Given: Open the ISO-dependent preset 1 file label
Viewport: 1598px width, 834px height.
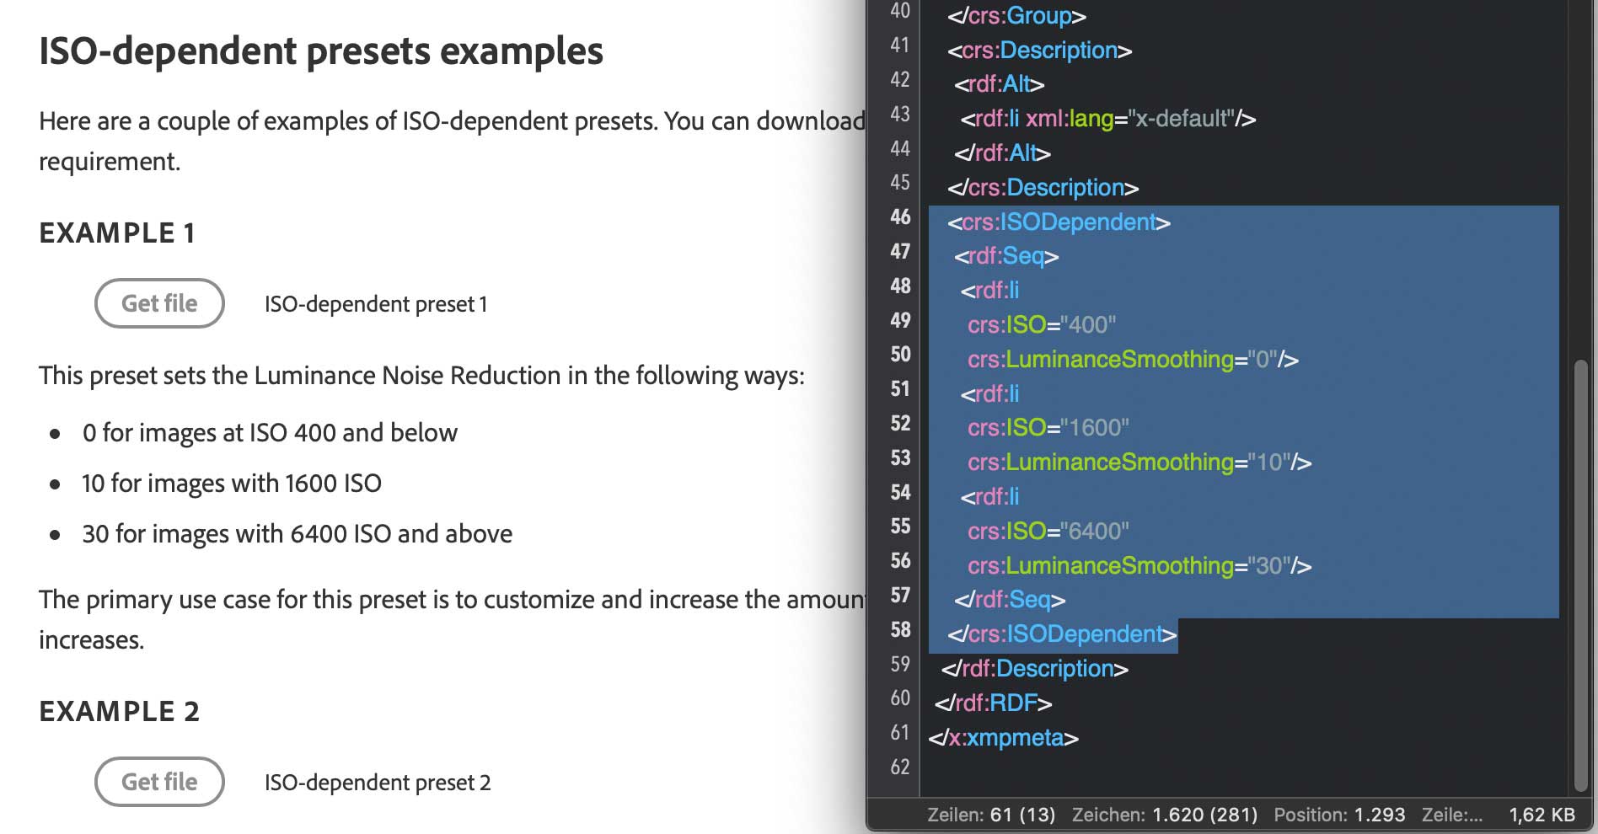Looking at the screenshot, I should click(376, 304).
